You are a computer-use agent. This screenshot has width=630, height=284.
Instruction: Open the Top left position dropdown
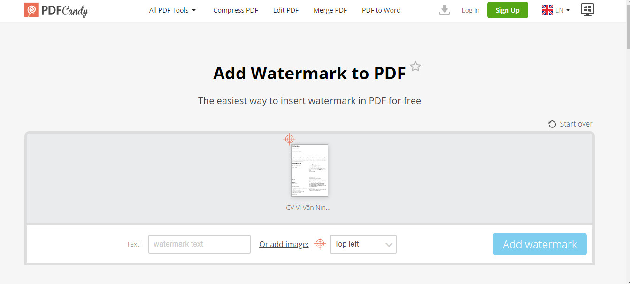pos(363,244)
